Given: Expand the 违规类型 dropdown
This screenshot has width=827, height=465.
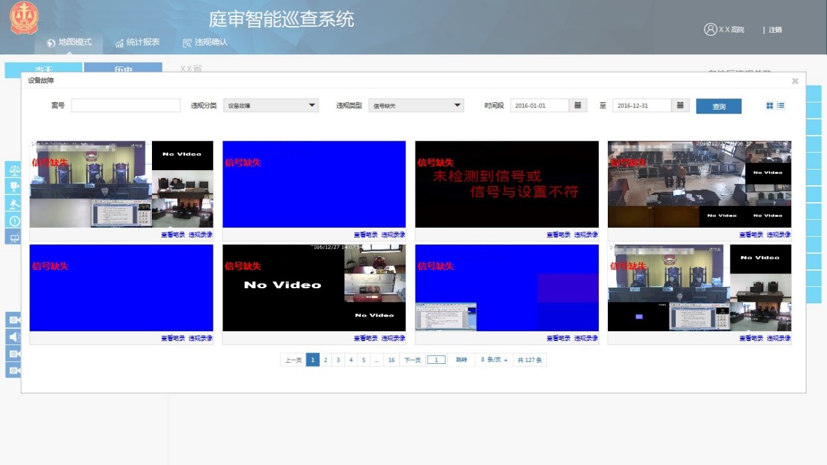Looking at the screenshot, I should click(416, 106).
